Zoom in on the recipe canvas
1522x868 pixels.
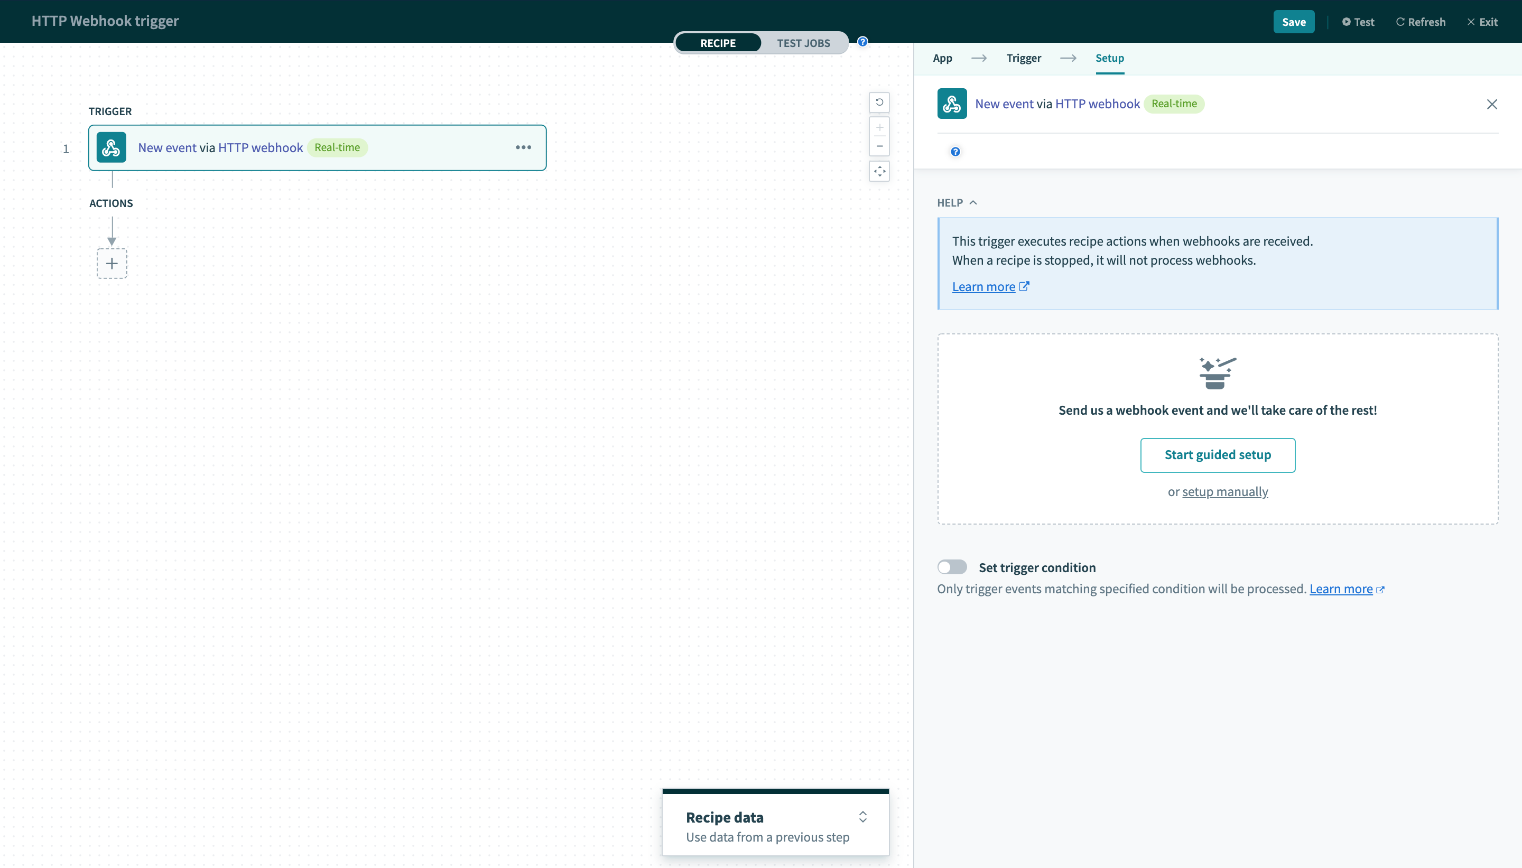(879, 127)
